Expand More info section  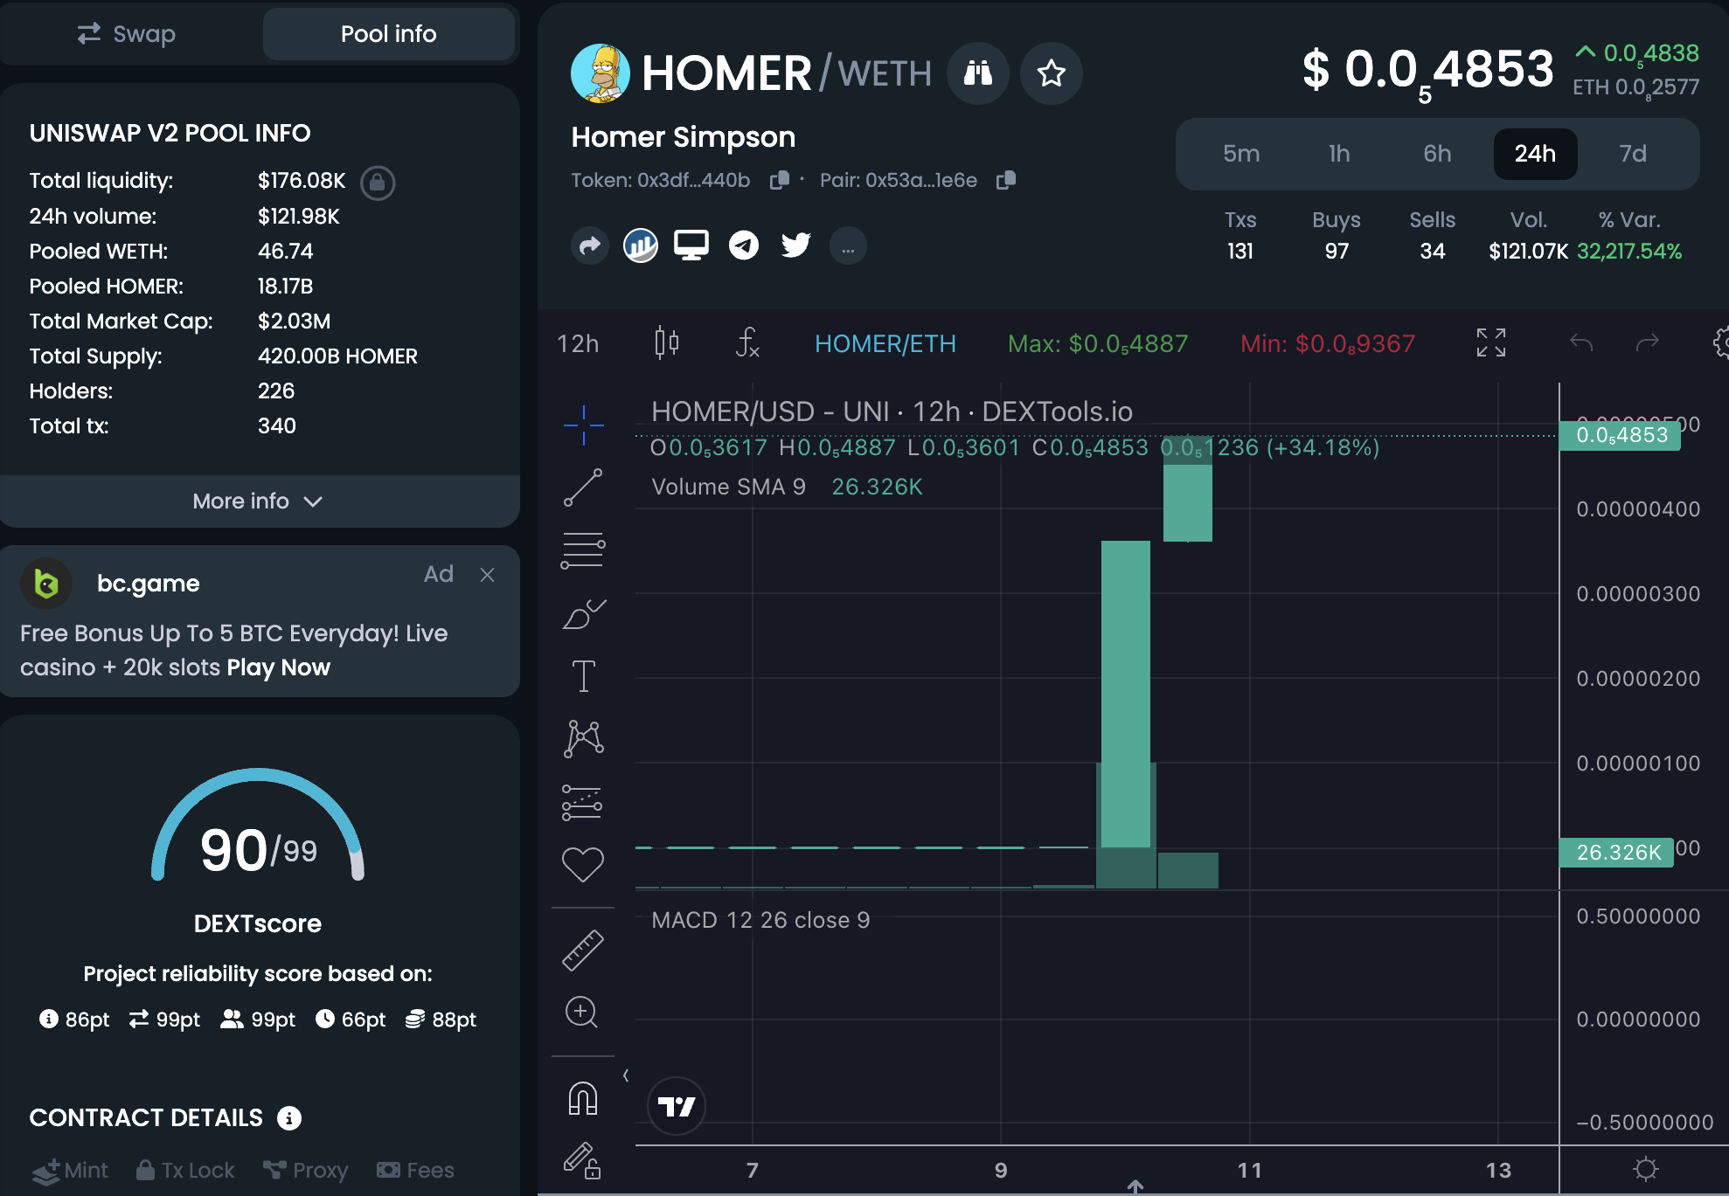(259, 501)
